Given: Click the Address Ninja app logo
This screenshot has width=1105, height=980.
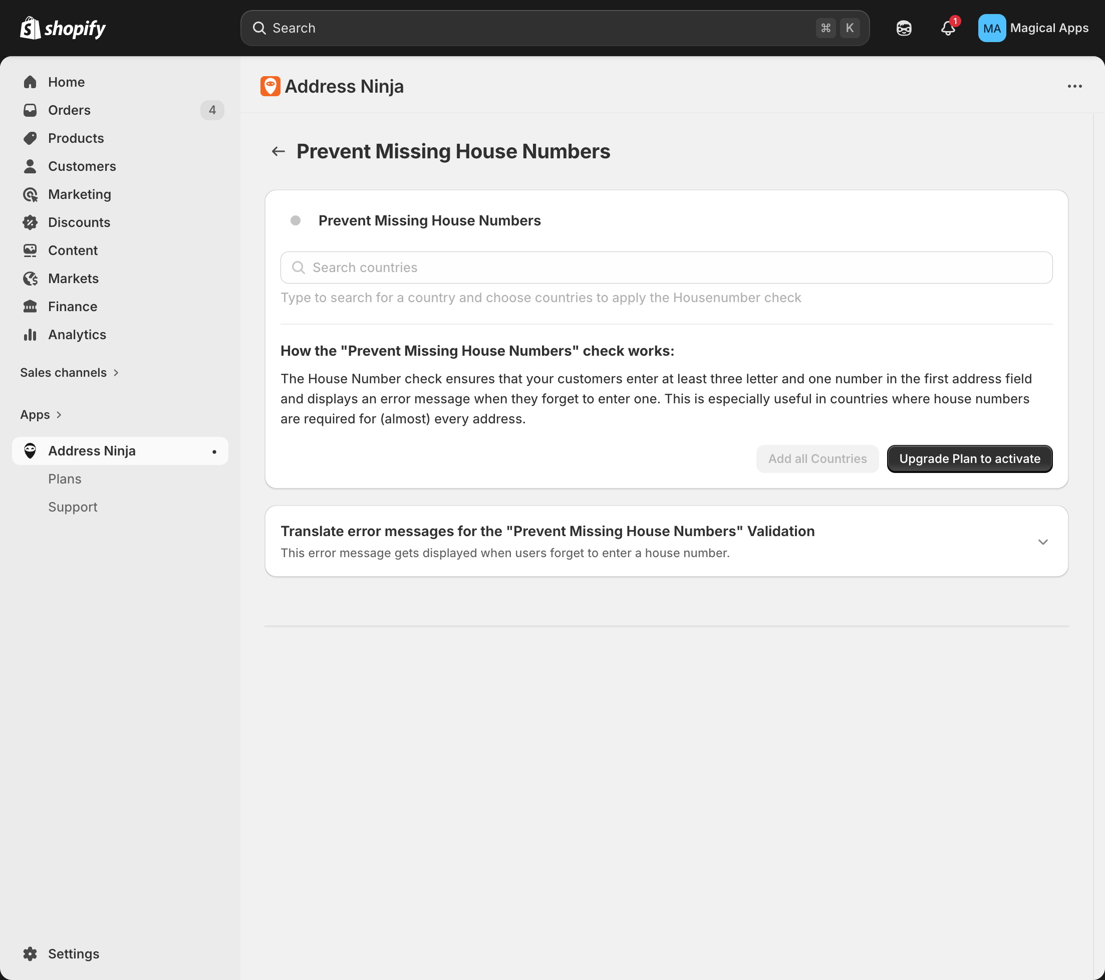Looking at the screenshot, I should [x=270, y=87].
